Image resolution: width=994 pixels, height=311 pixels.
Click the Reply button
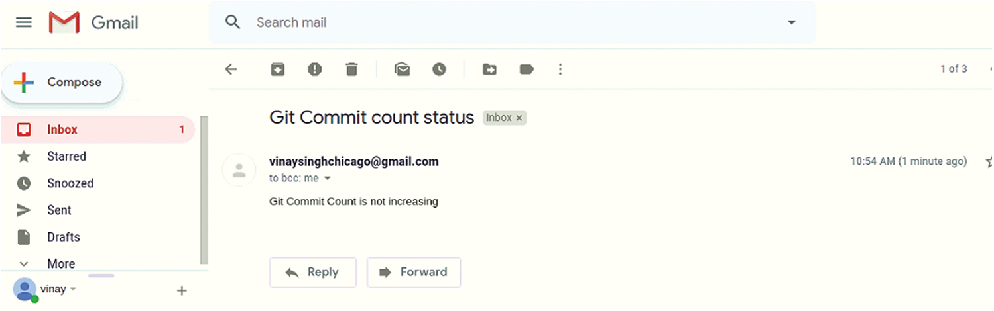[x=312, y=272]
